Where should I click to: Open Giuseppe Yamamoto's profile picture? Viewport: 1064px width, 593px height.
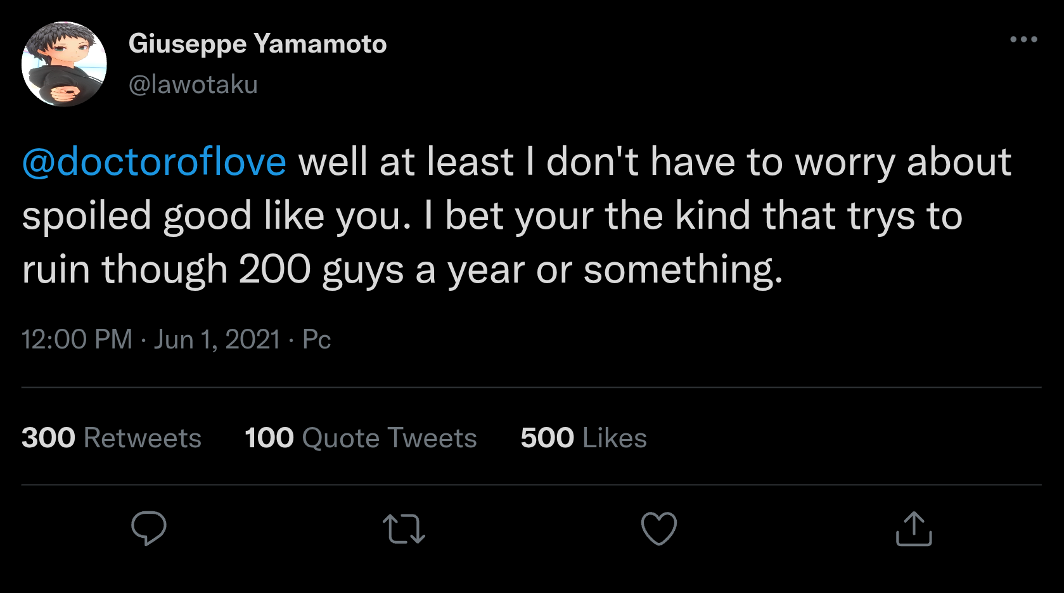64,64
